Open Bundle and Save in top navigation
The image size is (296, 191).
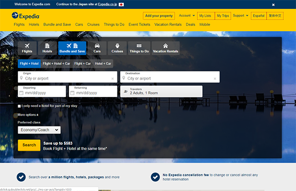57,25
